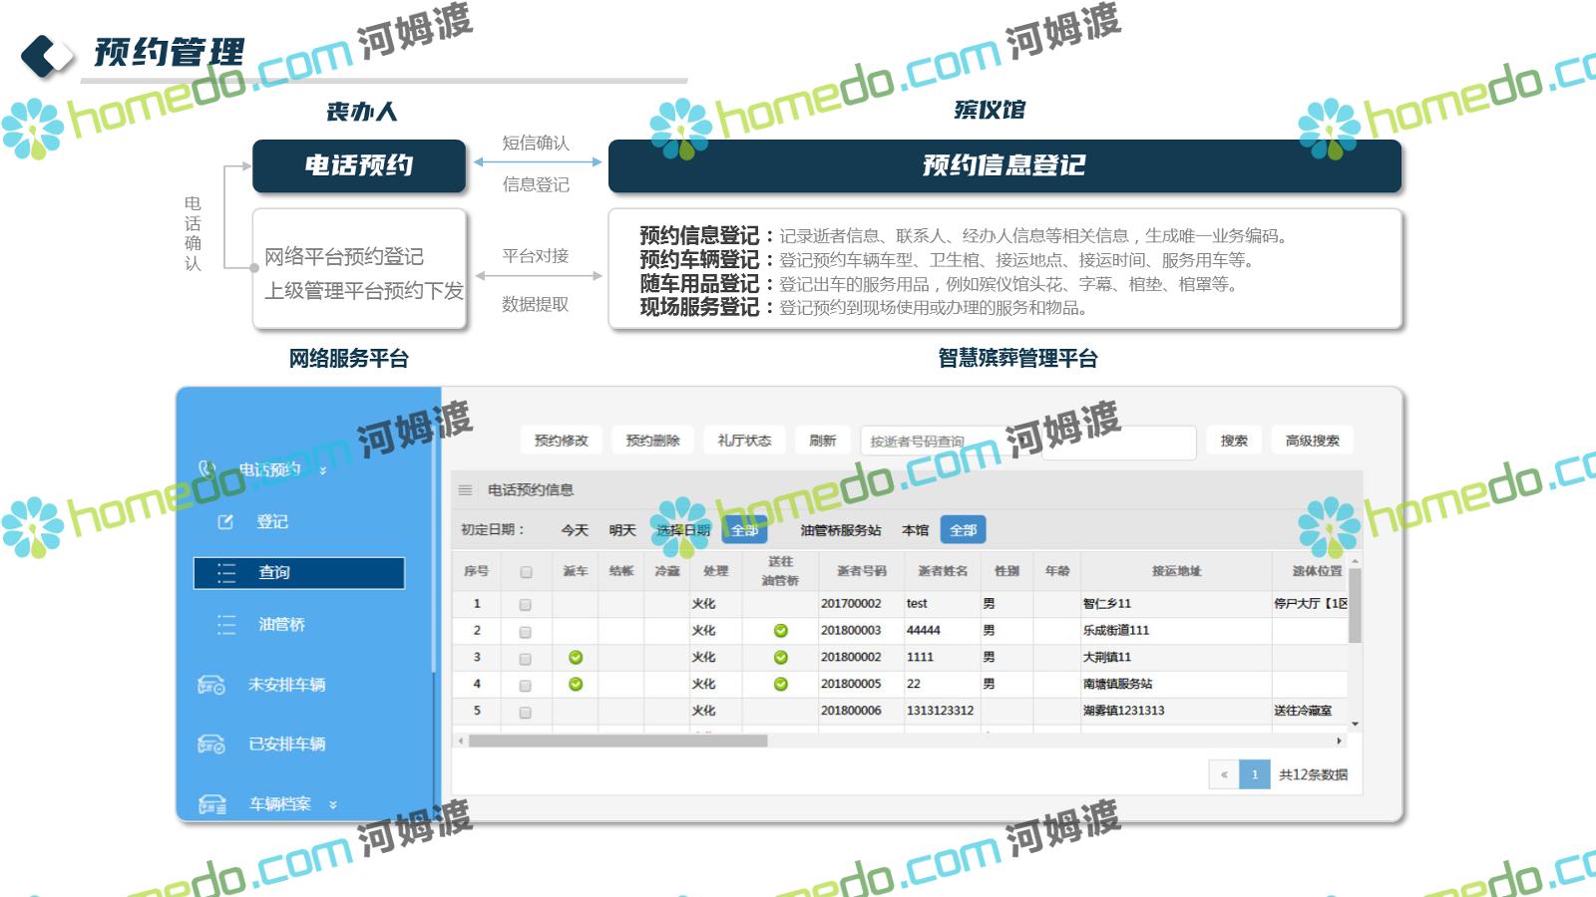Open the 未安排车辆 sidebar item

pyautogui.click(x=286, y=685)
